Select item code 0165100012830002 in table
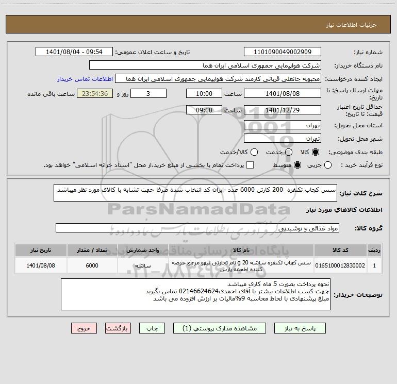This screenshot has height=384, width=397. (340, 265)
